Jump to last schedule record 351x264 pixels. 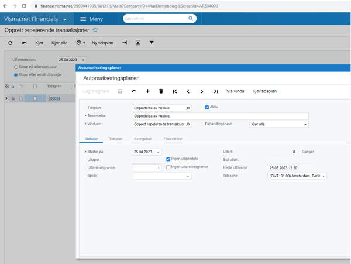[215, 91]
